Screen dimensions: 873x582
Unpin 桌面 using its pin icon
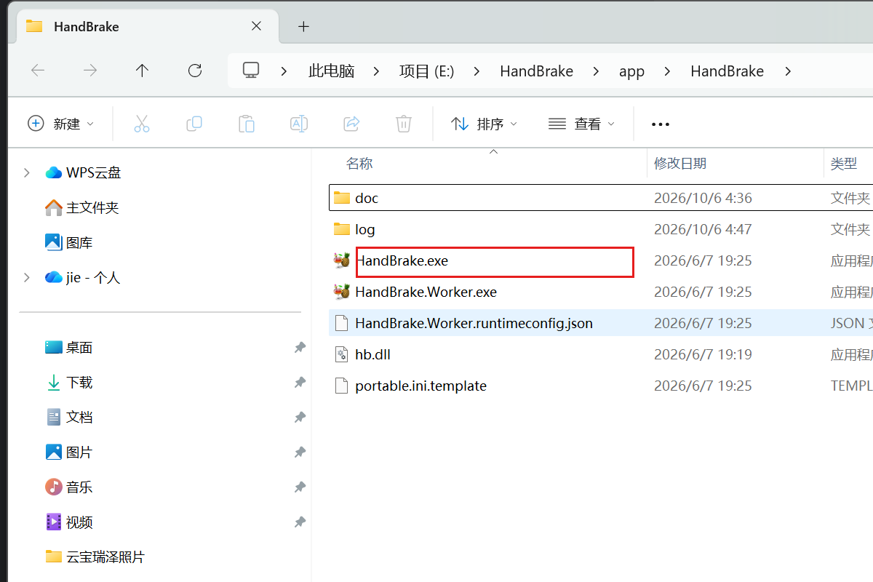(300, 348)
